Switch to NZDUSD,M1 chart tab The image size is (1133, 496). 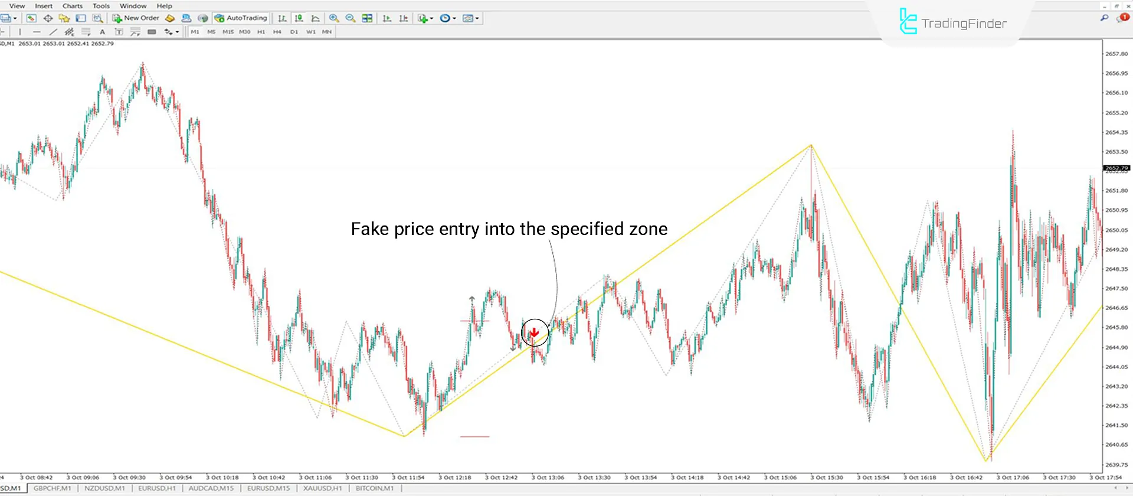click(x=104, y=488)
